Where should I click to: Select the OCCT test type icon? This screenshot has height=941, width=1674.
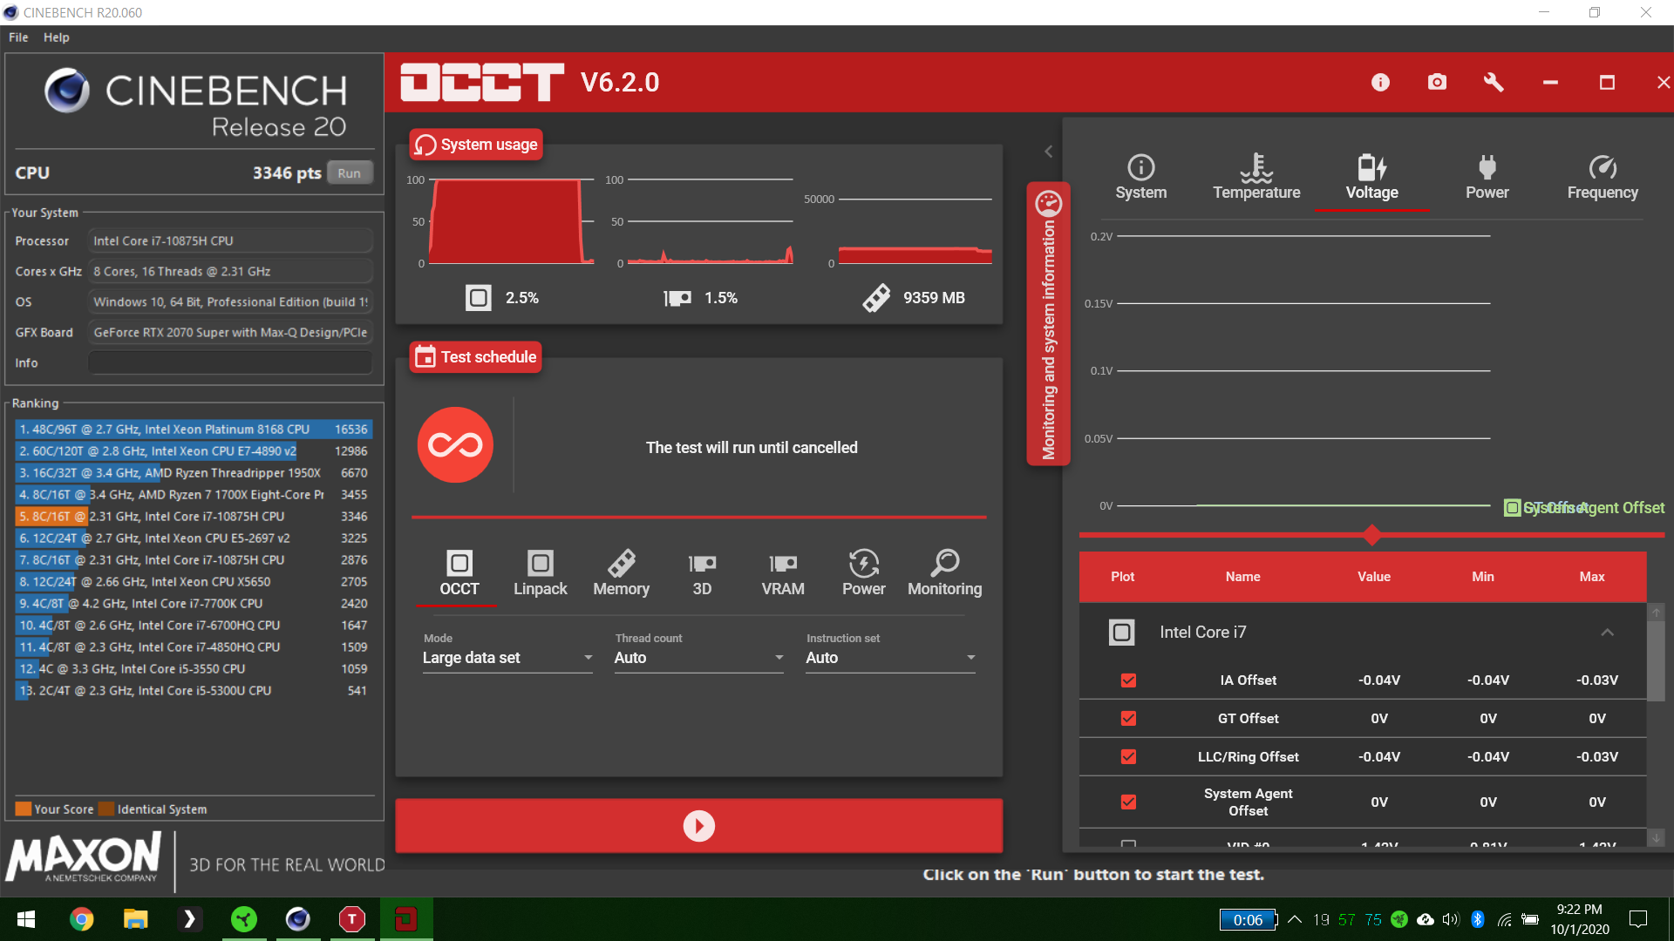[459, 573]
